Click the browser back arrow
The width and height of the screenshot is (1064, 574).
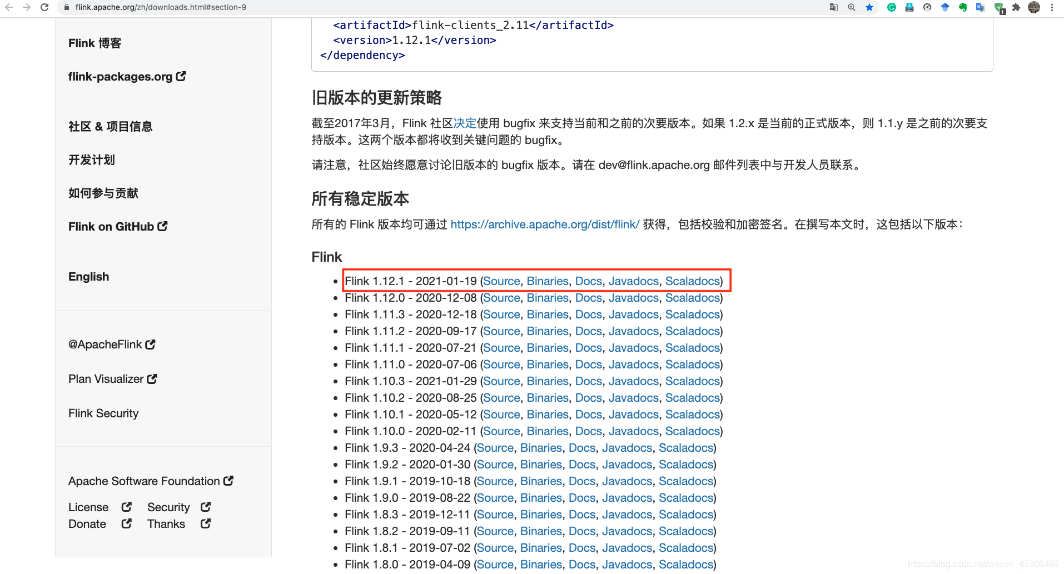click(9, 7)
